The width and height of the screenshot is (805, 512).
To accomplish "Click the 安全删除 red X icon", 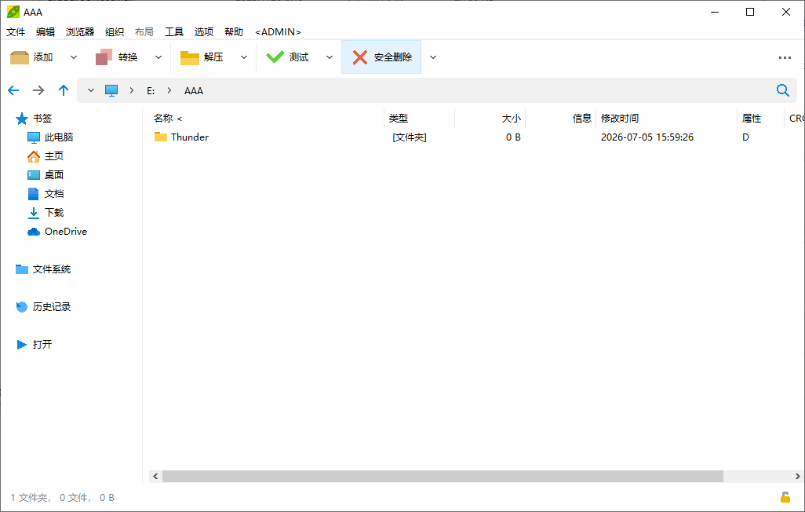I will click(x=360, y=57).
